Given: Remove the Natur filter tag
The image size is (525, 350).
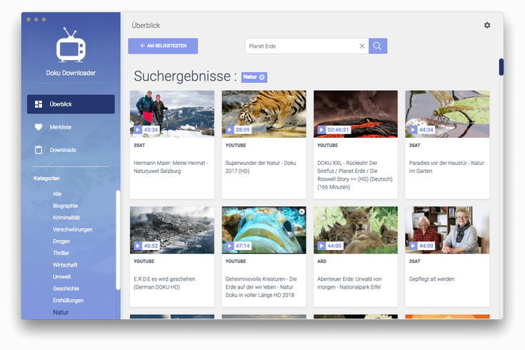Looking at the screenshot, I should click(262, 77).
